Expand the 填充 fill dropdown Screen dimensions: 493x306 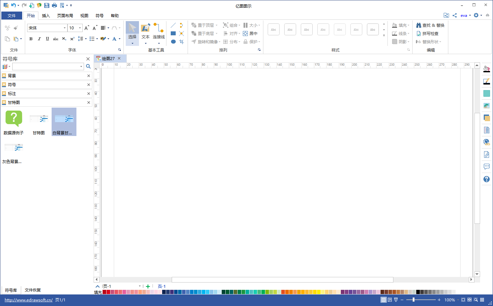pos(408,25)
